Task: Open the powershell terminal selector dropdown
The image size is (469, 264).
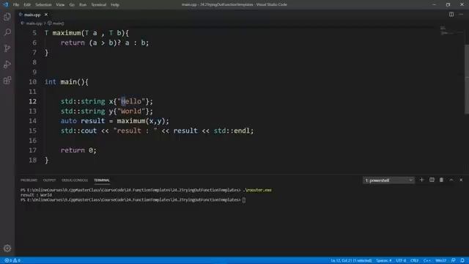Action: [x=388, y=180]
